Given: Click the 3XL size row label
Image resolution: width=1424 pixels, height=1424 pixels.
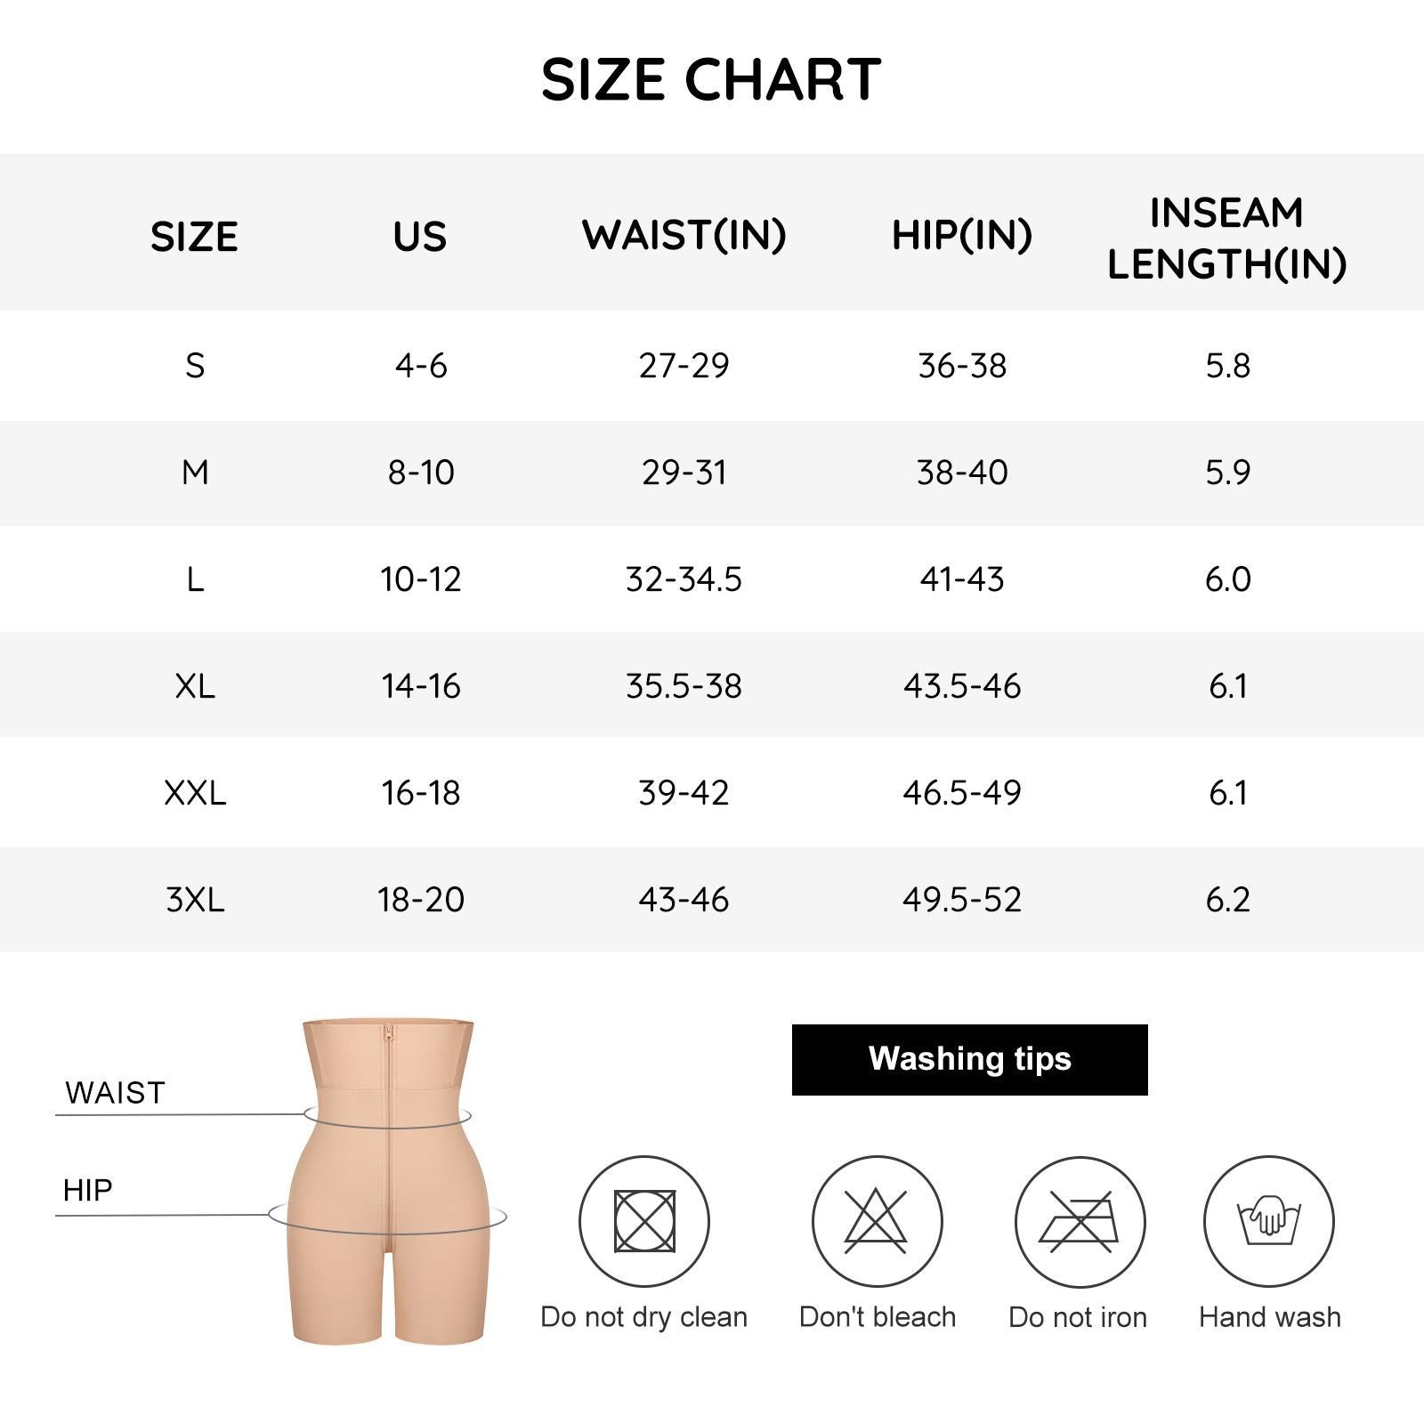Looking at the screenshot, I should point(195,900).
